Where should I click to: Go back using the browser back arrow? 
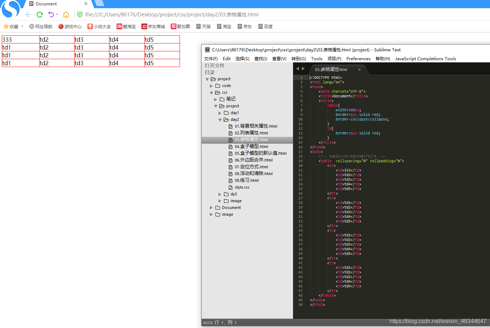pos(29,15)
